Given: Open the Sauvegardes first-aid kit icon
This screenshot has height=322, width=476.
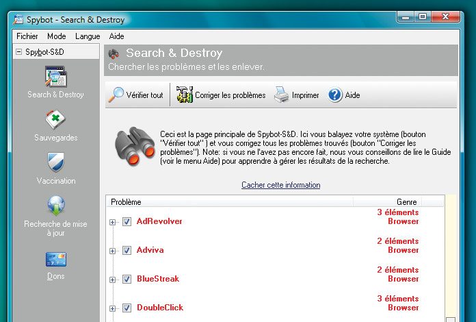Looking at the screenshot, I should (x=55, y=119).
